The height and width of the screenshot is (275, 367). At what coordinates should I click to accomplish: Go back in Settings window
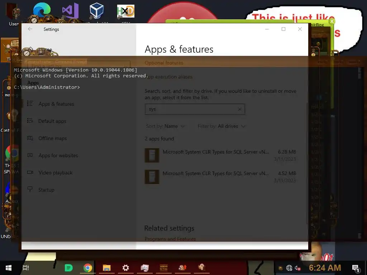30,29
